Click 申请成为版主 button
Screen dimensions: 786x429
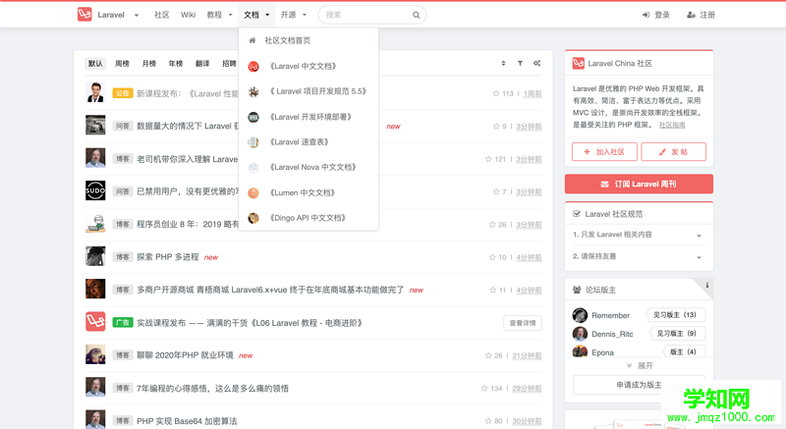639,385
